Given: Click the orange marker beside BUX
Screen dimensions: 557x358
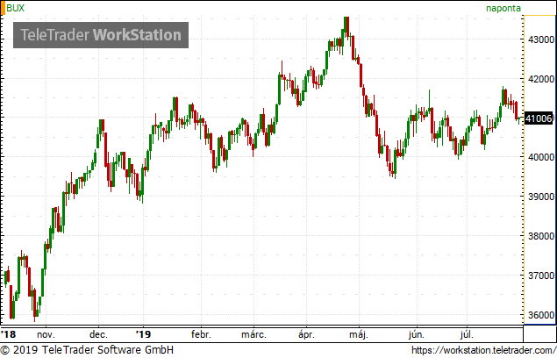Looking at the screenshot, I should (x=3, y=8).
